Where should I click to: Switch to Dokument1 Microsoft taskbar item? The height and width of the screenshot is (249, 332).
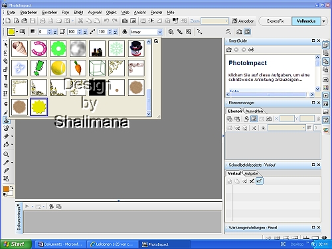click(x=60, y=244)
